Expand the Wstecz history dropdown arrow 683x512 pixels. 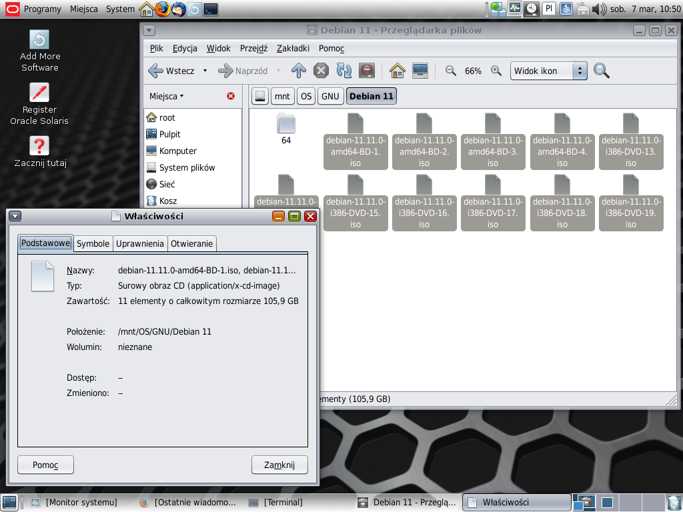click(205, 71)
